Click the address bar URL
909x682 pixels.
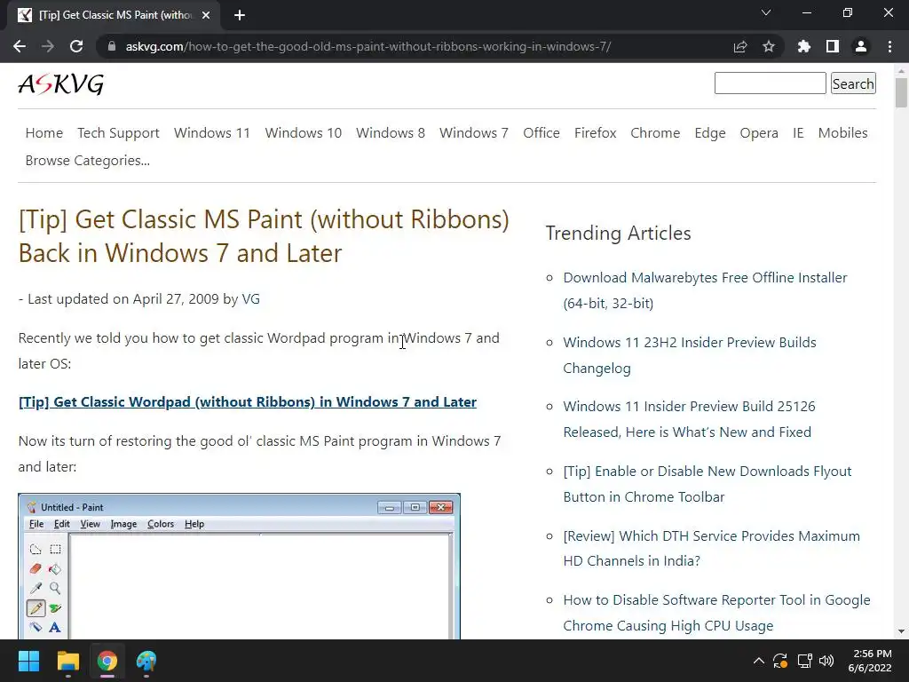click(368, 46)
